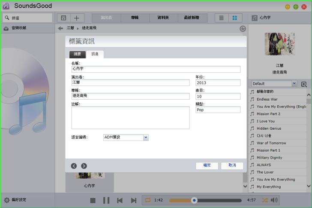Image resolution: width=312 pixels, height=208 pixels.
Task: Select the 專輯 album tab
Action: coord(135,18)
